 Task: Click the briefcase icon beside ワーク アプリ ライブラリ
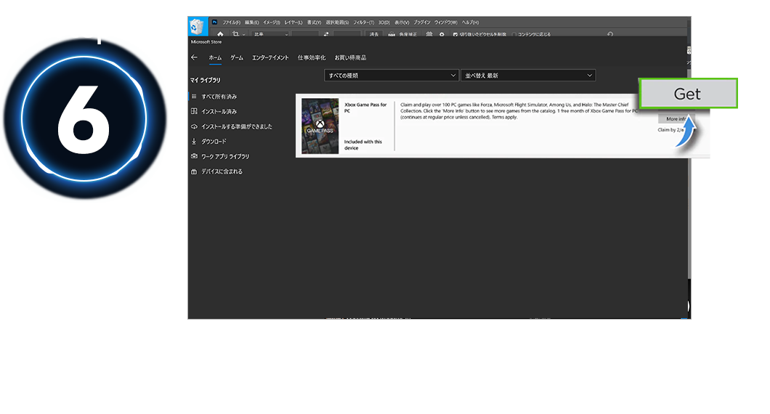tap(194, 156)
